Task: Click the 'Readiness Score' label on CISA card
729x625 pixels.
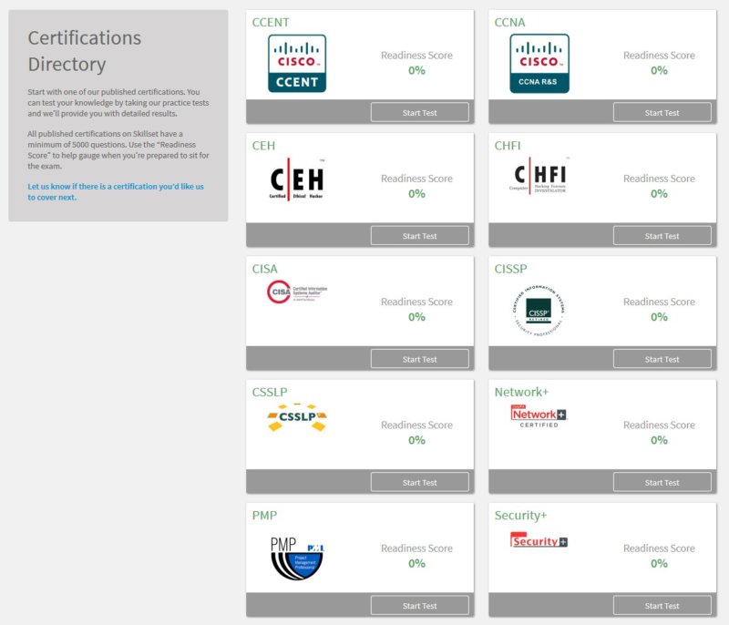Action: [416, 302]
